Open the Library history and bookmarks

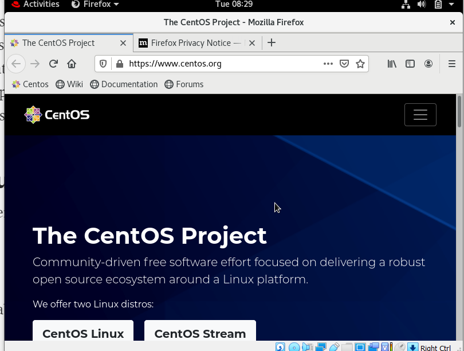click(392, 64)
